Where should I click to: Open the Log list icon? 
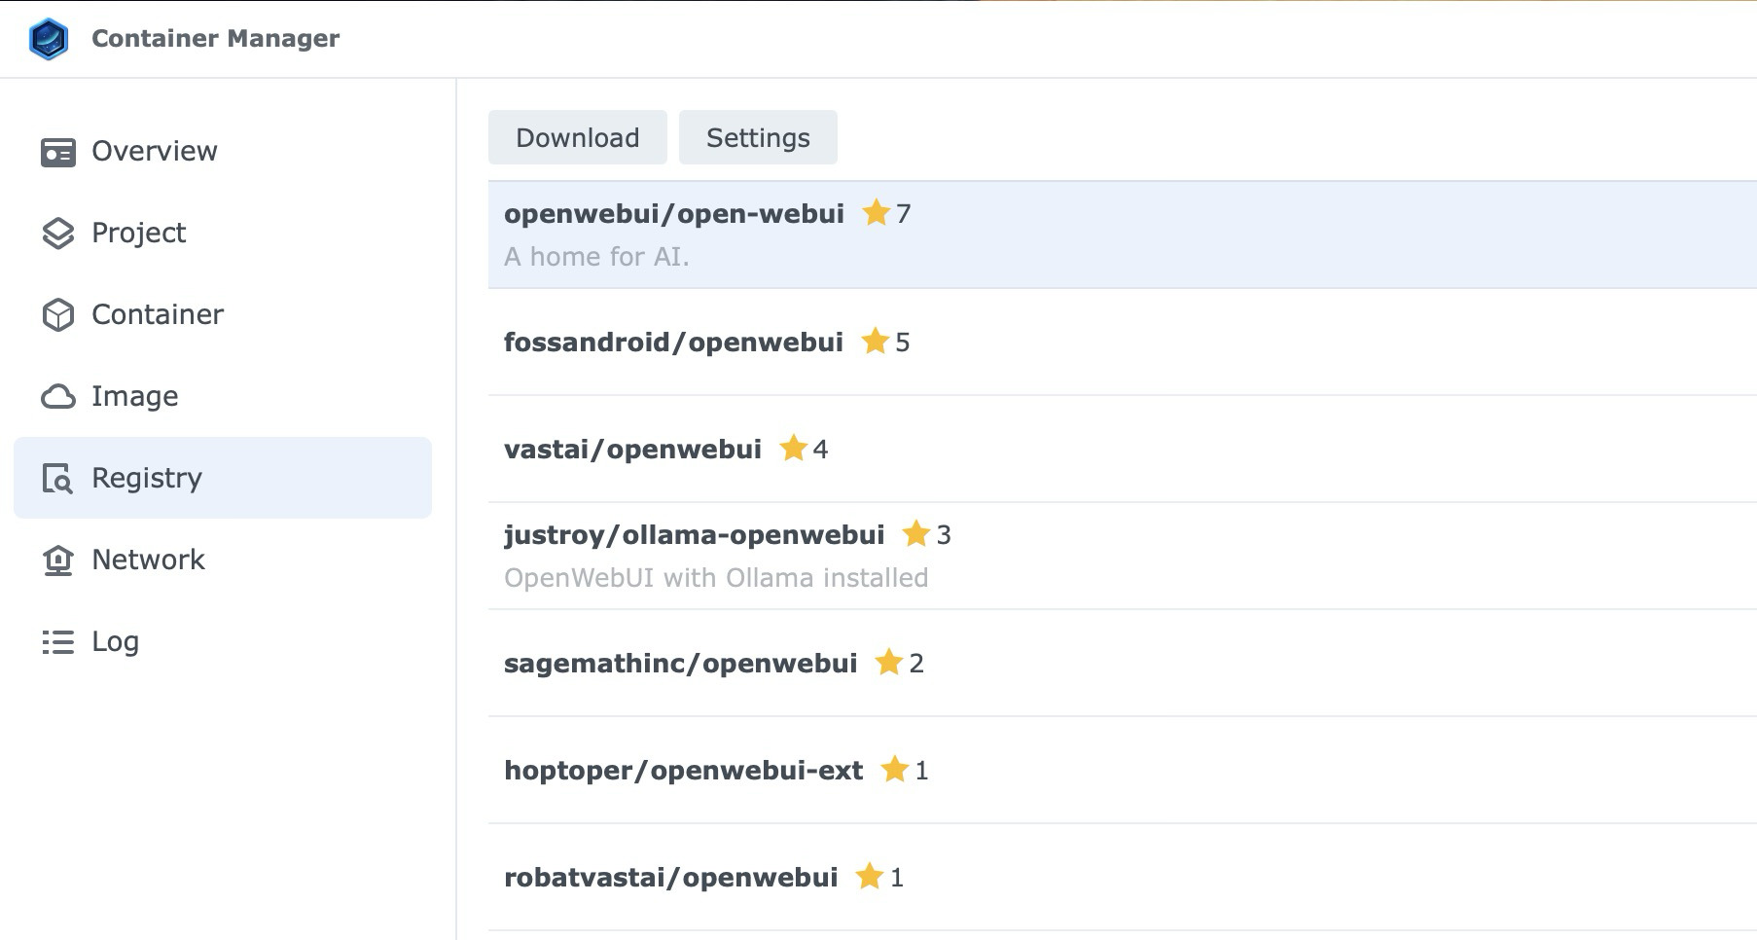click(x=58, y=641)
